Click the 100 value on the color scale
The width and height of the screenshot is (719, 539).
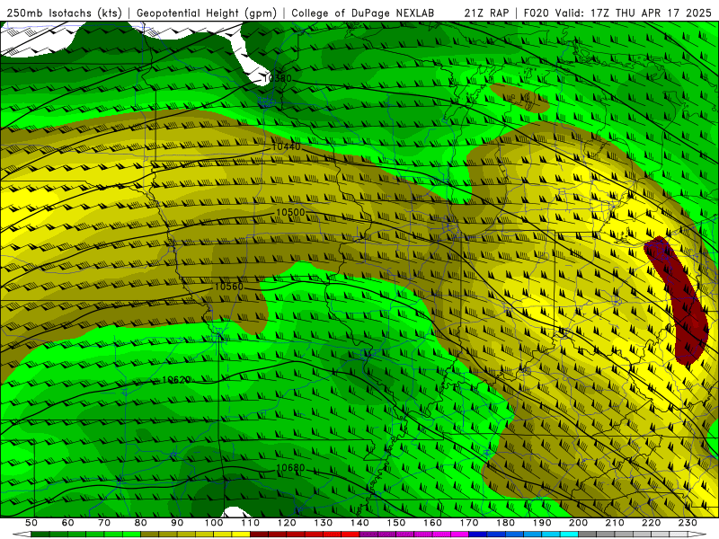coord(214,523)
